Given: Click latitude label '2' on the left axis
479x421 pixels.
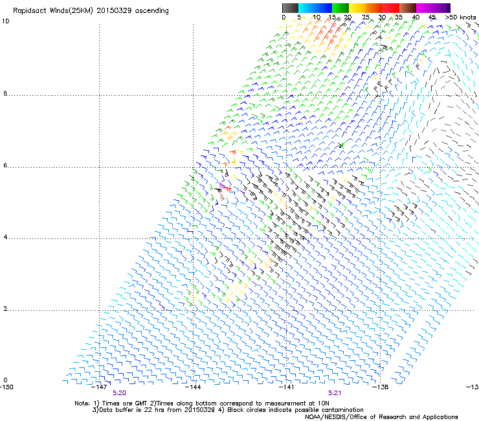Looking at the screenshot, I should pos(5,309).
